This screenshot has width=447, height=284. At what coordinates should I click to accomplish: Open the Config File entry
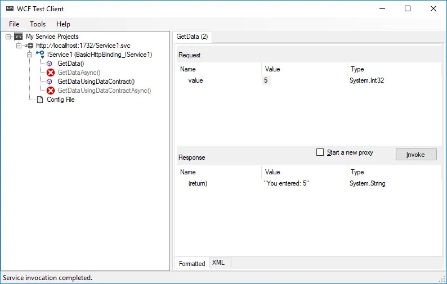click(61, 100)
